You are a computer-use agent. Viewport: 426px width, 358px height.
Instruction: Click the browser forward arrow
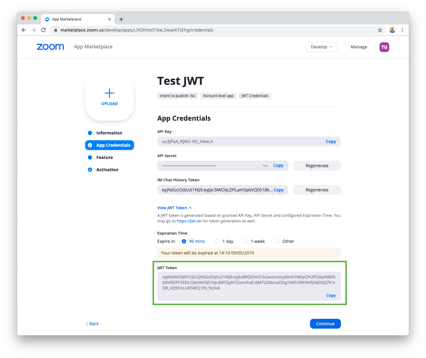point(34,30)
